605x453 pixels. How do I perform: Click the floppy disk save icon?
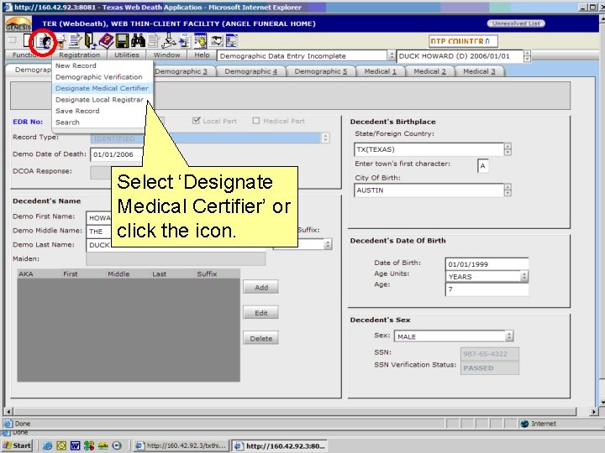123,41
